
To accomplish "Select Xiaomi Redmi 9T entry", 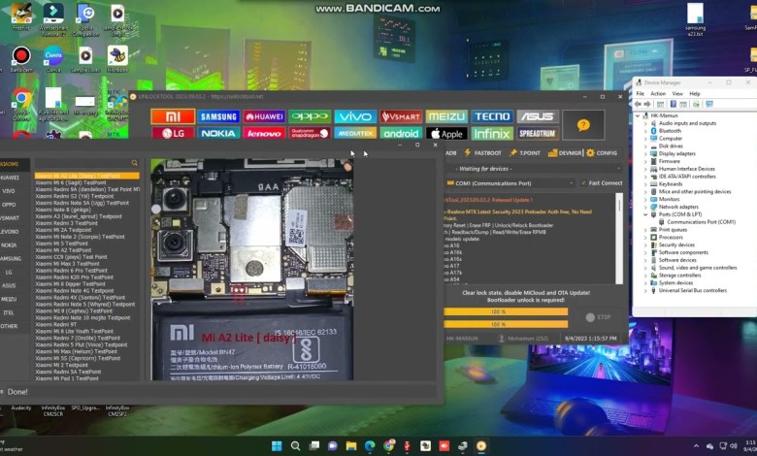I will coord(56,325).
